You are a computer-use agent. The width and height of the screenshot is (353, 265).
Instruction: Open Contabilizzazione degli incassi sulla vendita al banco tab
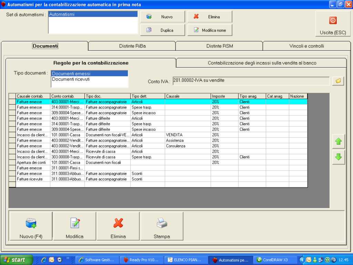[x=262, y=63]
